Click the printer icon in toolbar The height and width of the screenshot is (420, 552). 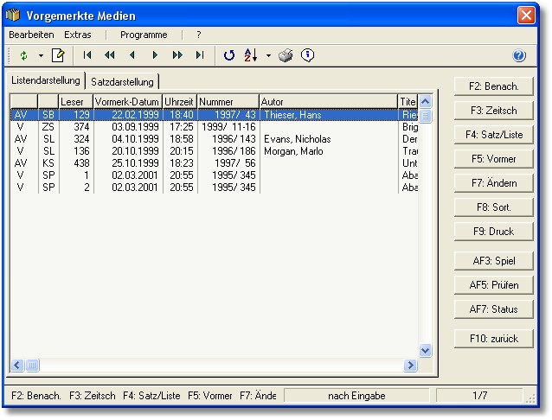(286, 55)
